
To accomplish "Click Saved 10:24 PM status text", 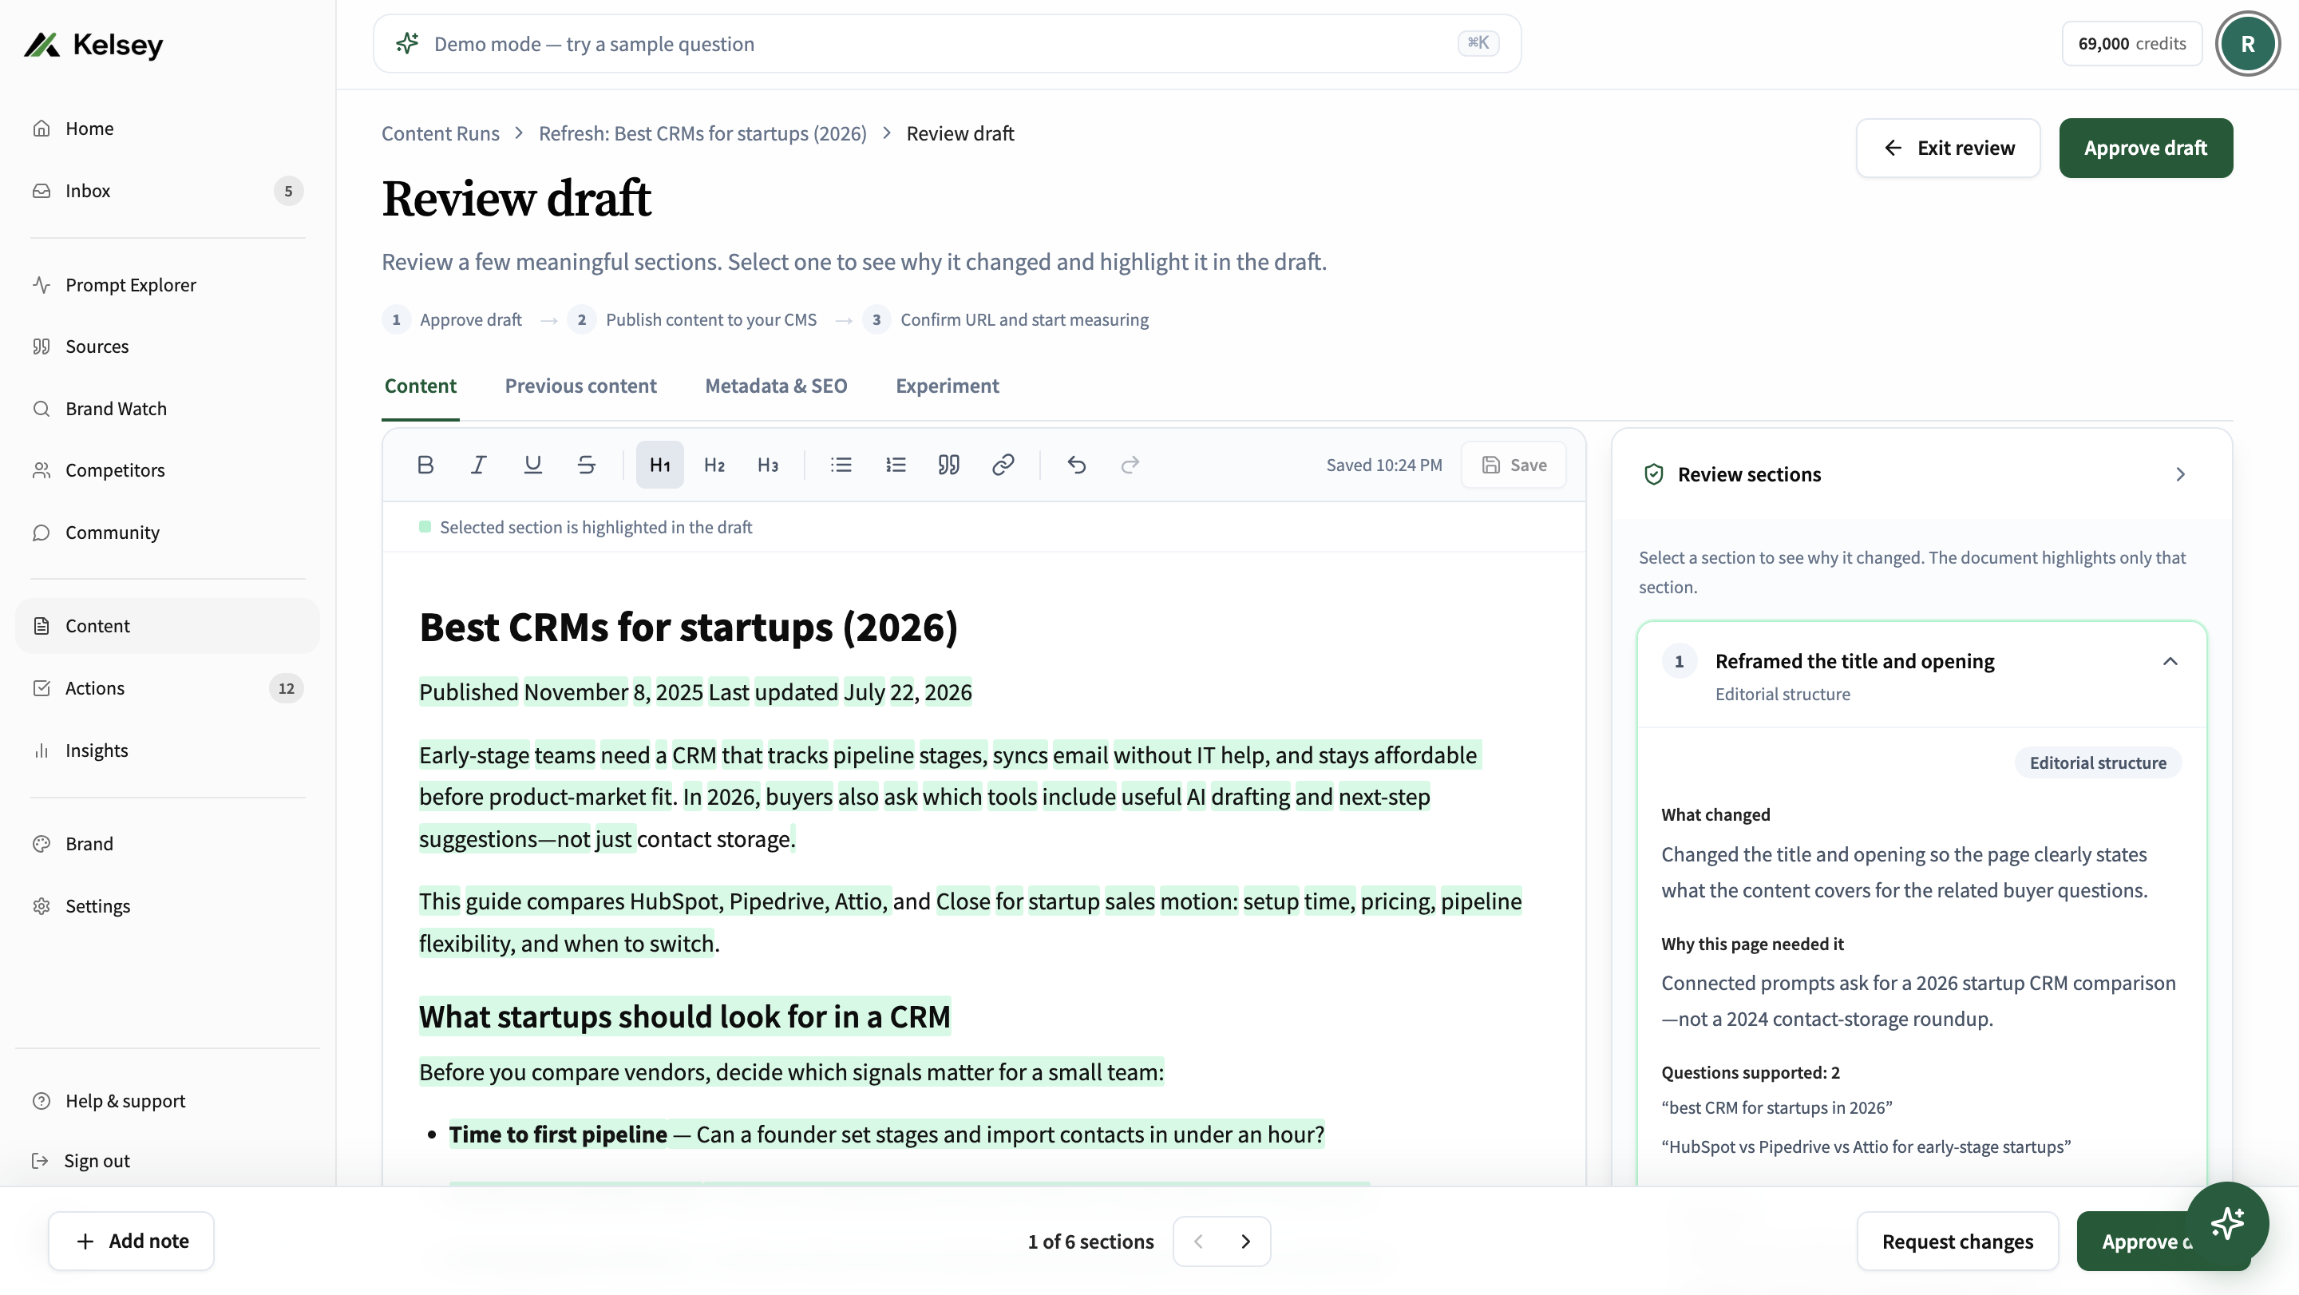I will (1383, 465).
